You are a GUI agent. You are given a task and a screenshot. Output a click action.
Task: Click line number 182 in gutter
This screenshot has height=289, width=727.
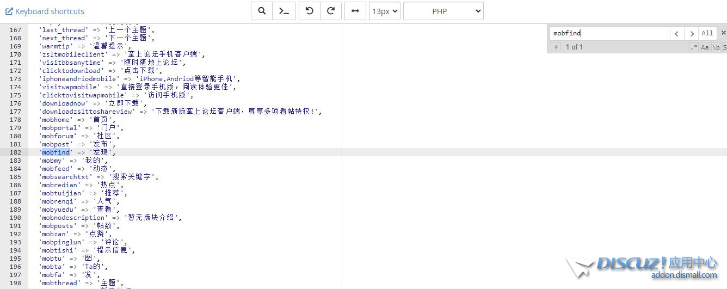(x=15, y=152)
